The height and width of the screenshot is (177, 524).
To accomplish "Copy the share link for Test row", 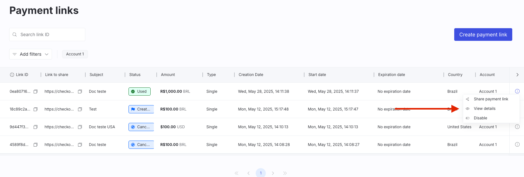I will 80,109.
